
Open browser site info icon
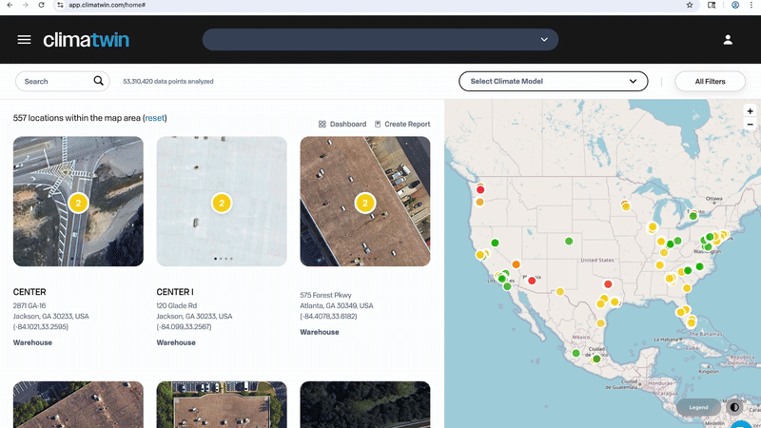point(60,5)
